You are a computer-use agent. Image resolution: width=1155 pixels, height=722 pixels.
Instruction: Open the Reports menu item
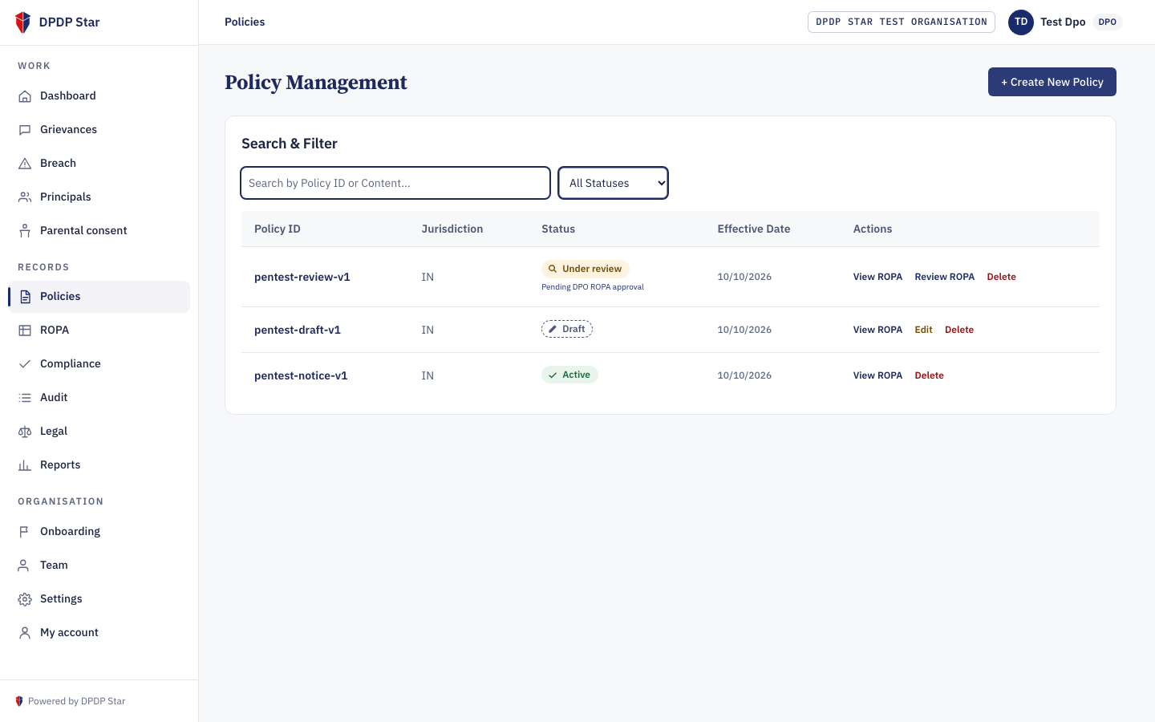coord(99,465)
